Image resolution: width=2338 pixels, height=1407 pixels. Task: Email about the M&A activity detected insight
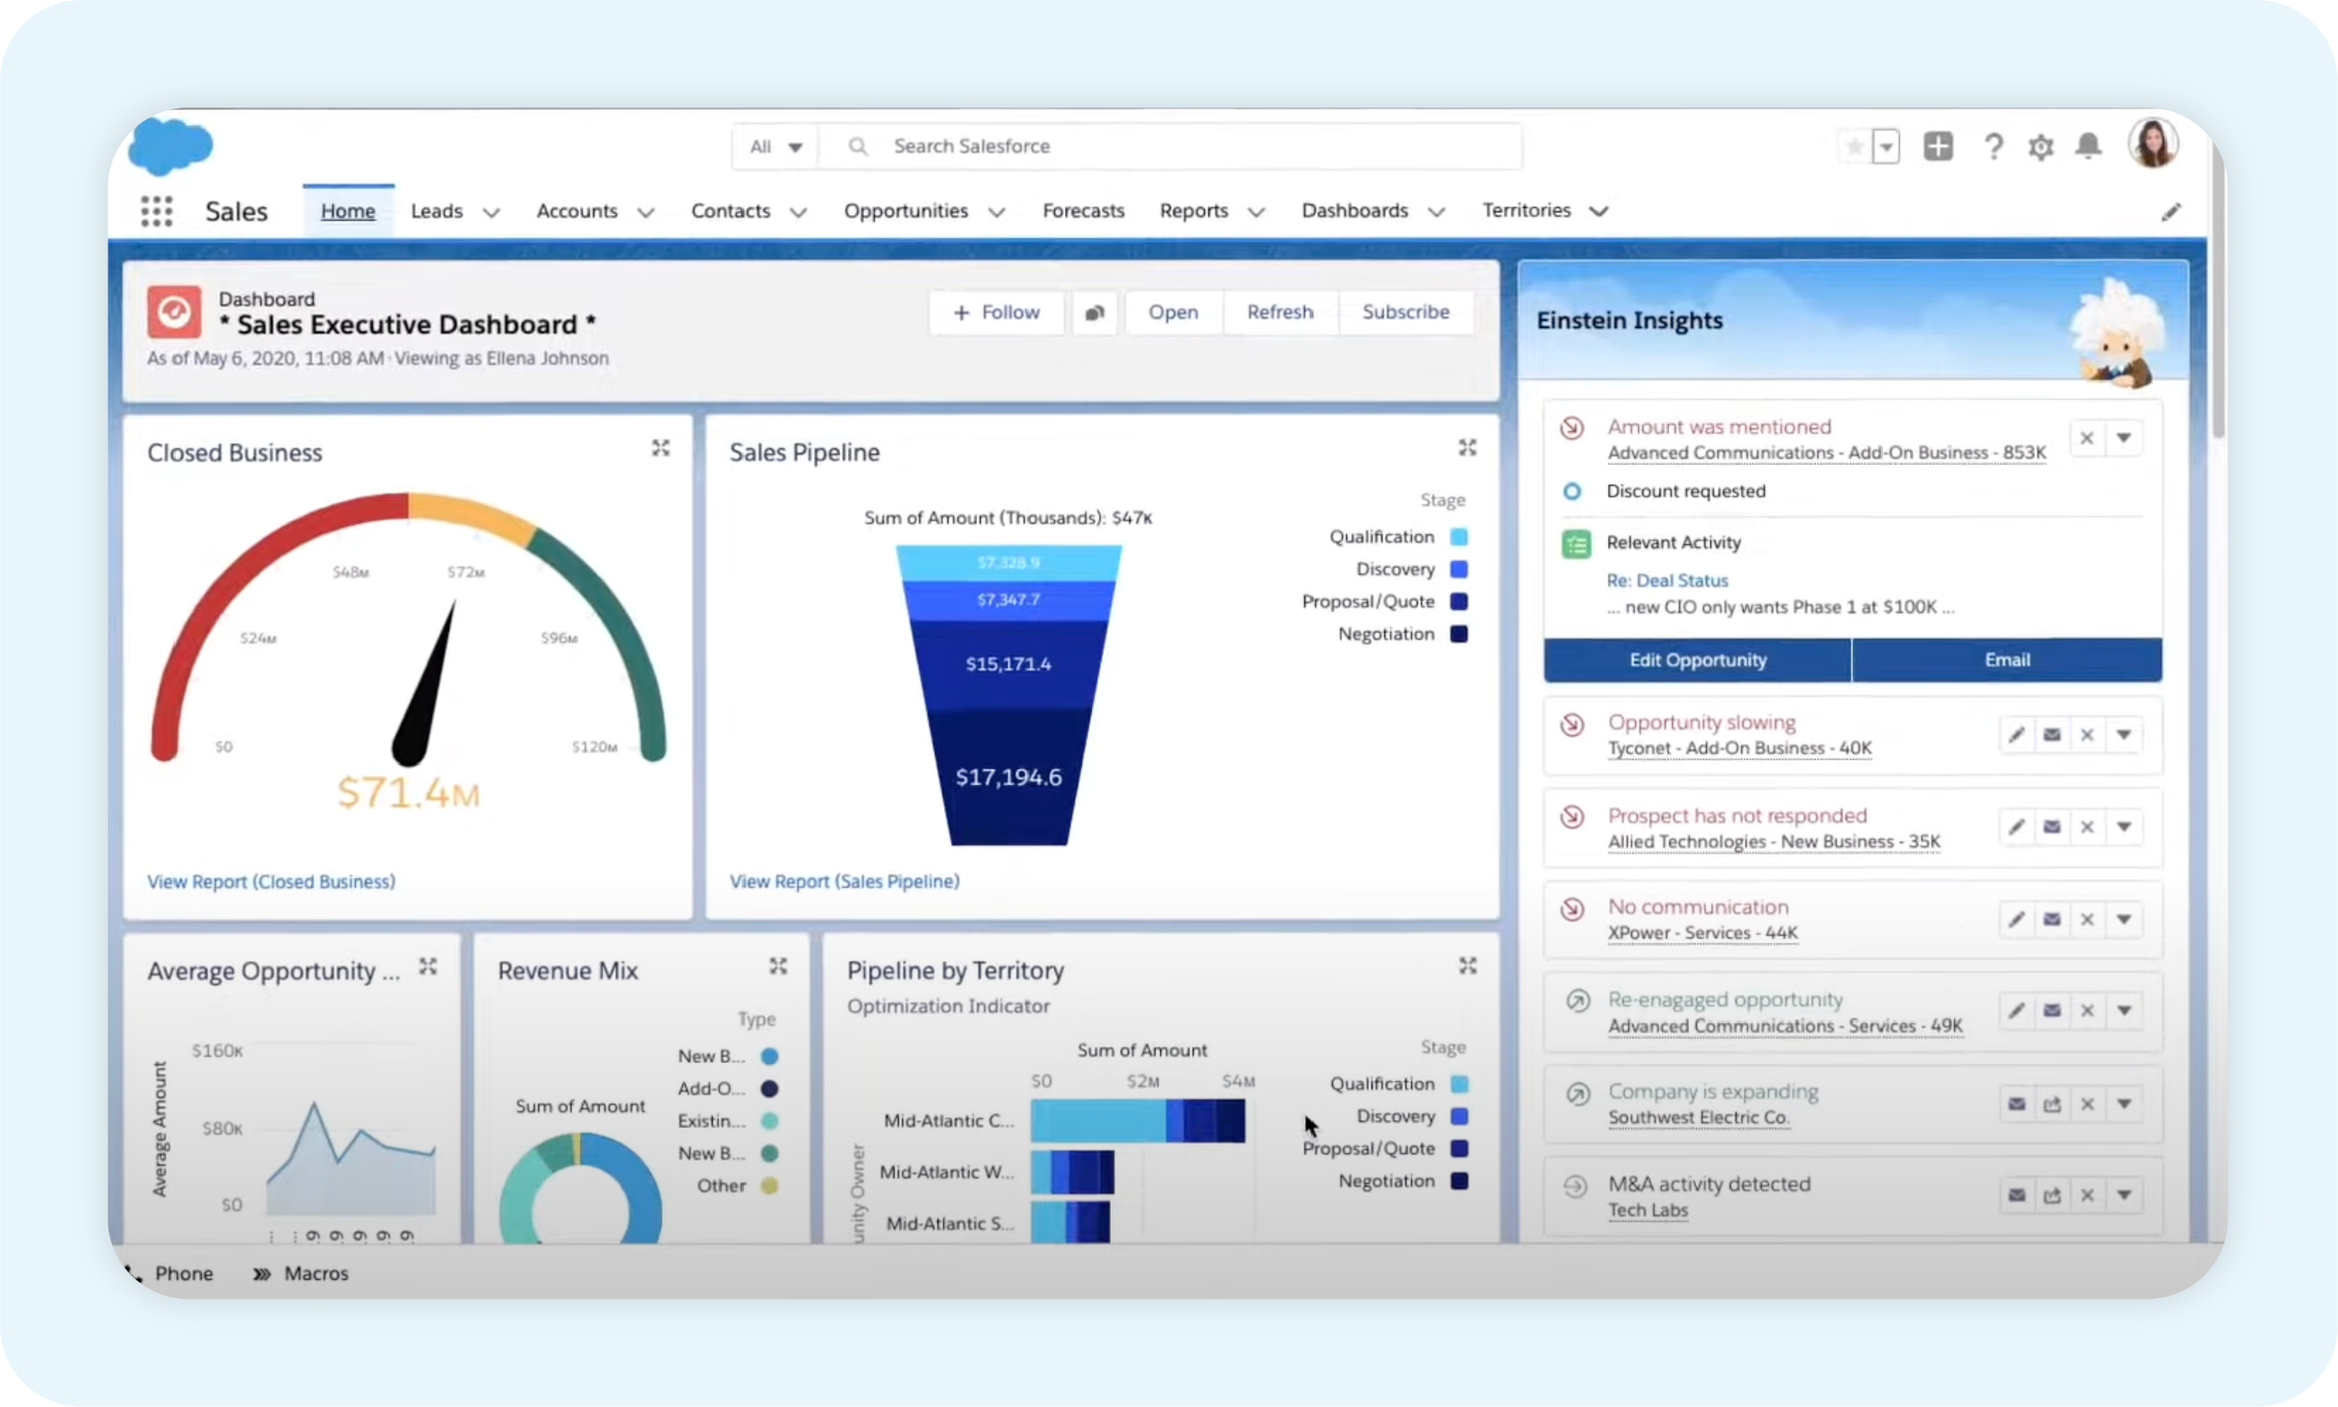pos(2016,1196)
